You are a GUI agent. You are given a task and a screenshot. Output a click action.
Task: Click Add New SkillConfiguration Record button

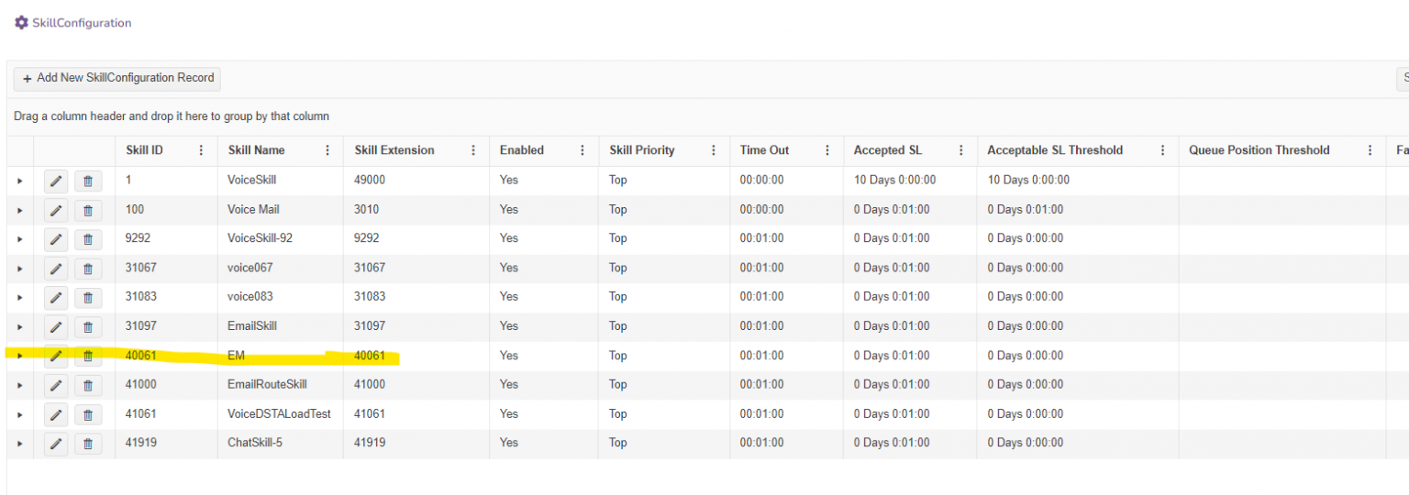tap(117, 79)
